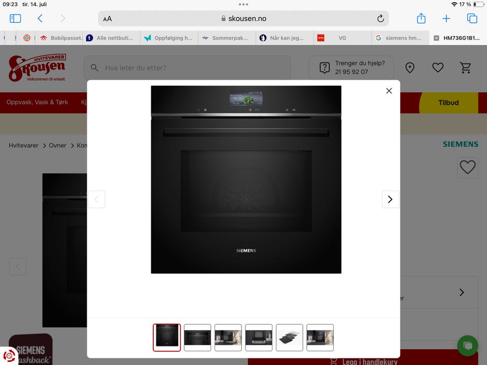Open the AA reader text-size menu

click(x=108, y=19)
